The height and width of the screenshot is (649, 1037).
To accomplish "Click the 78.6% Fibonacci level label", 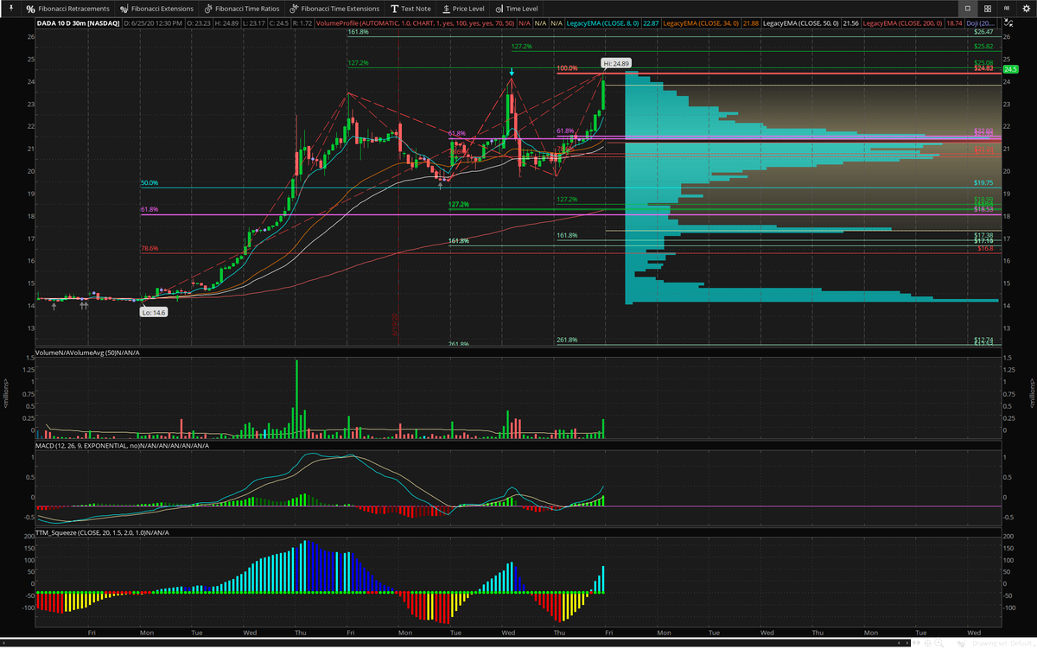I will [x=150, y=249].
